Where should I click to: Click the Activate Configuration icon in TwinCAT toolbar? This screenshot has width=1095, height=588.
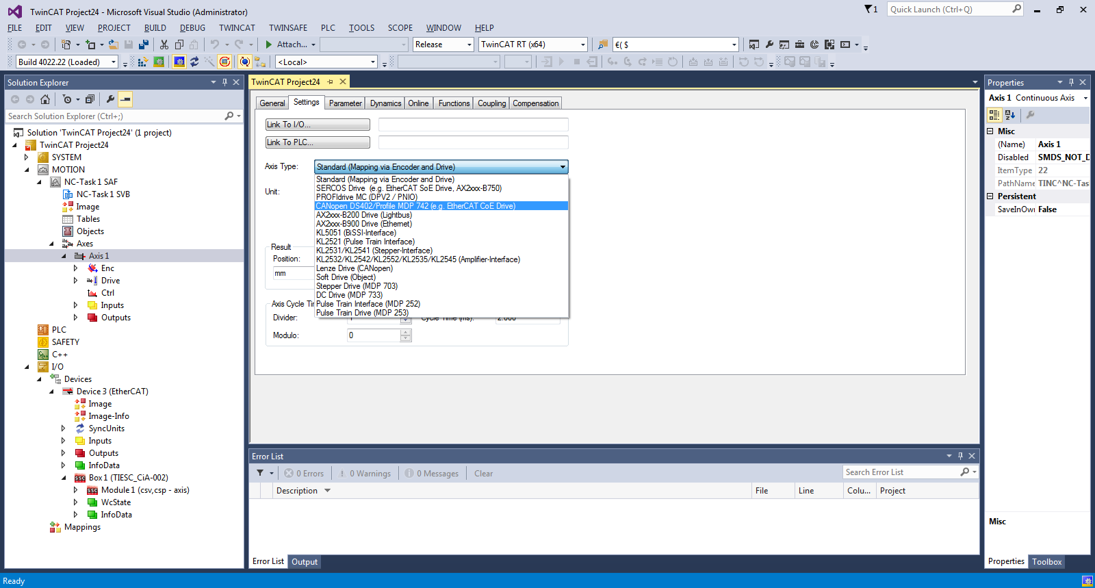coord(142,62)
